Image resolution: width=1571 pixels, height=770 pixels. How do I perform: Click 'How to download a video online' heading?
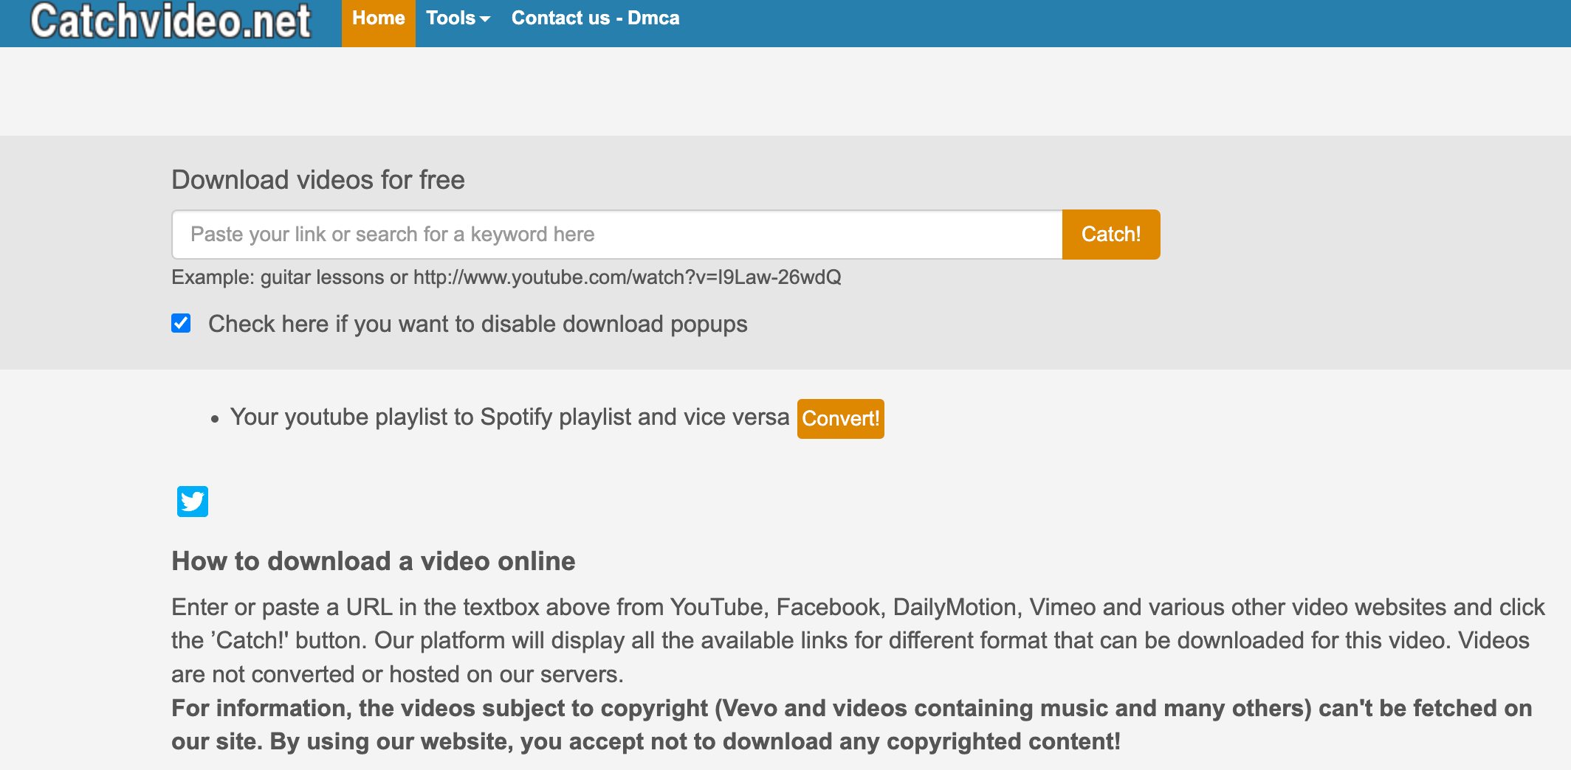[x=374, y=561]
